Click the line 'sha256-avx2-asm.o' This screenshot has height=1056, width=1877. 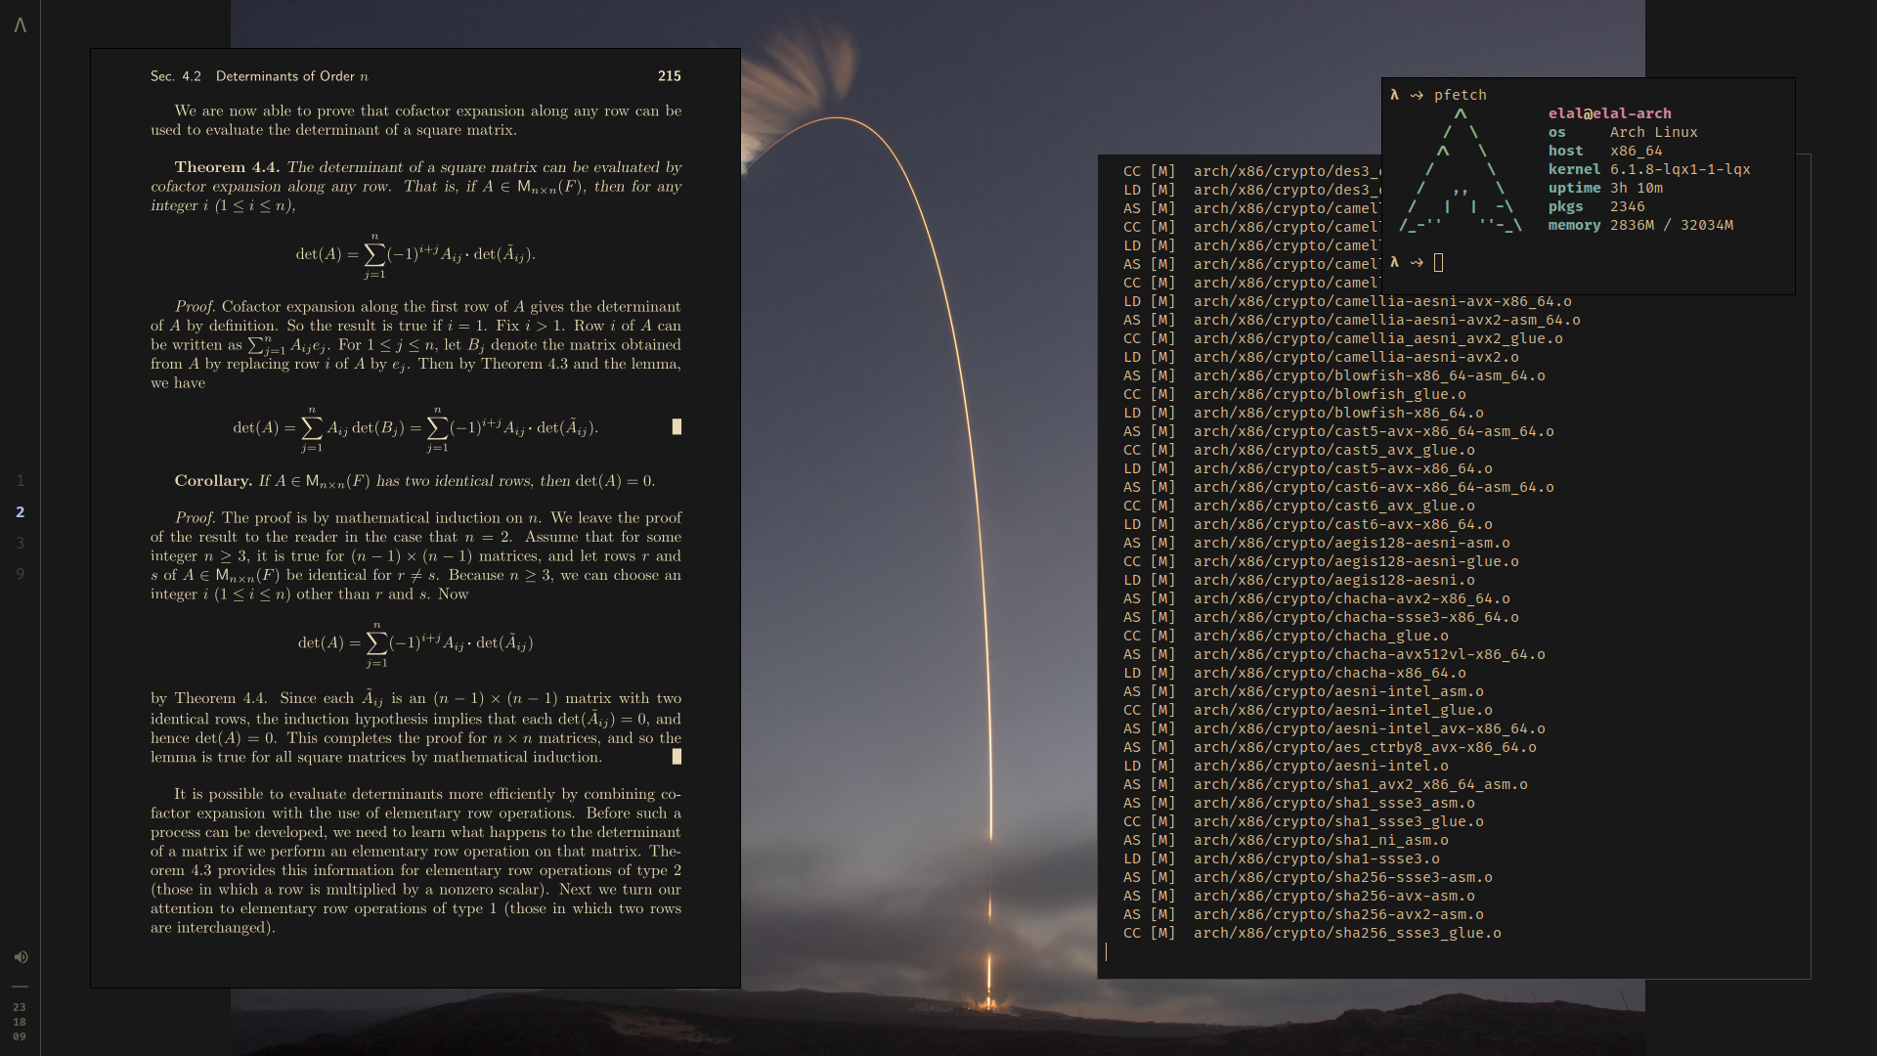(1303, 914)
